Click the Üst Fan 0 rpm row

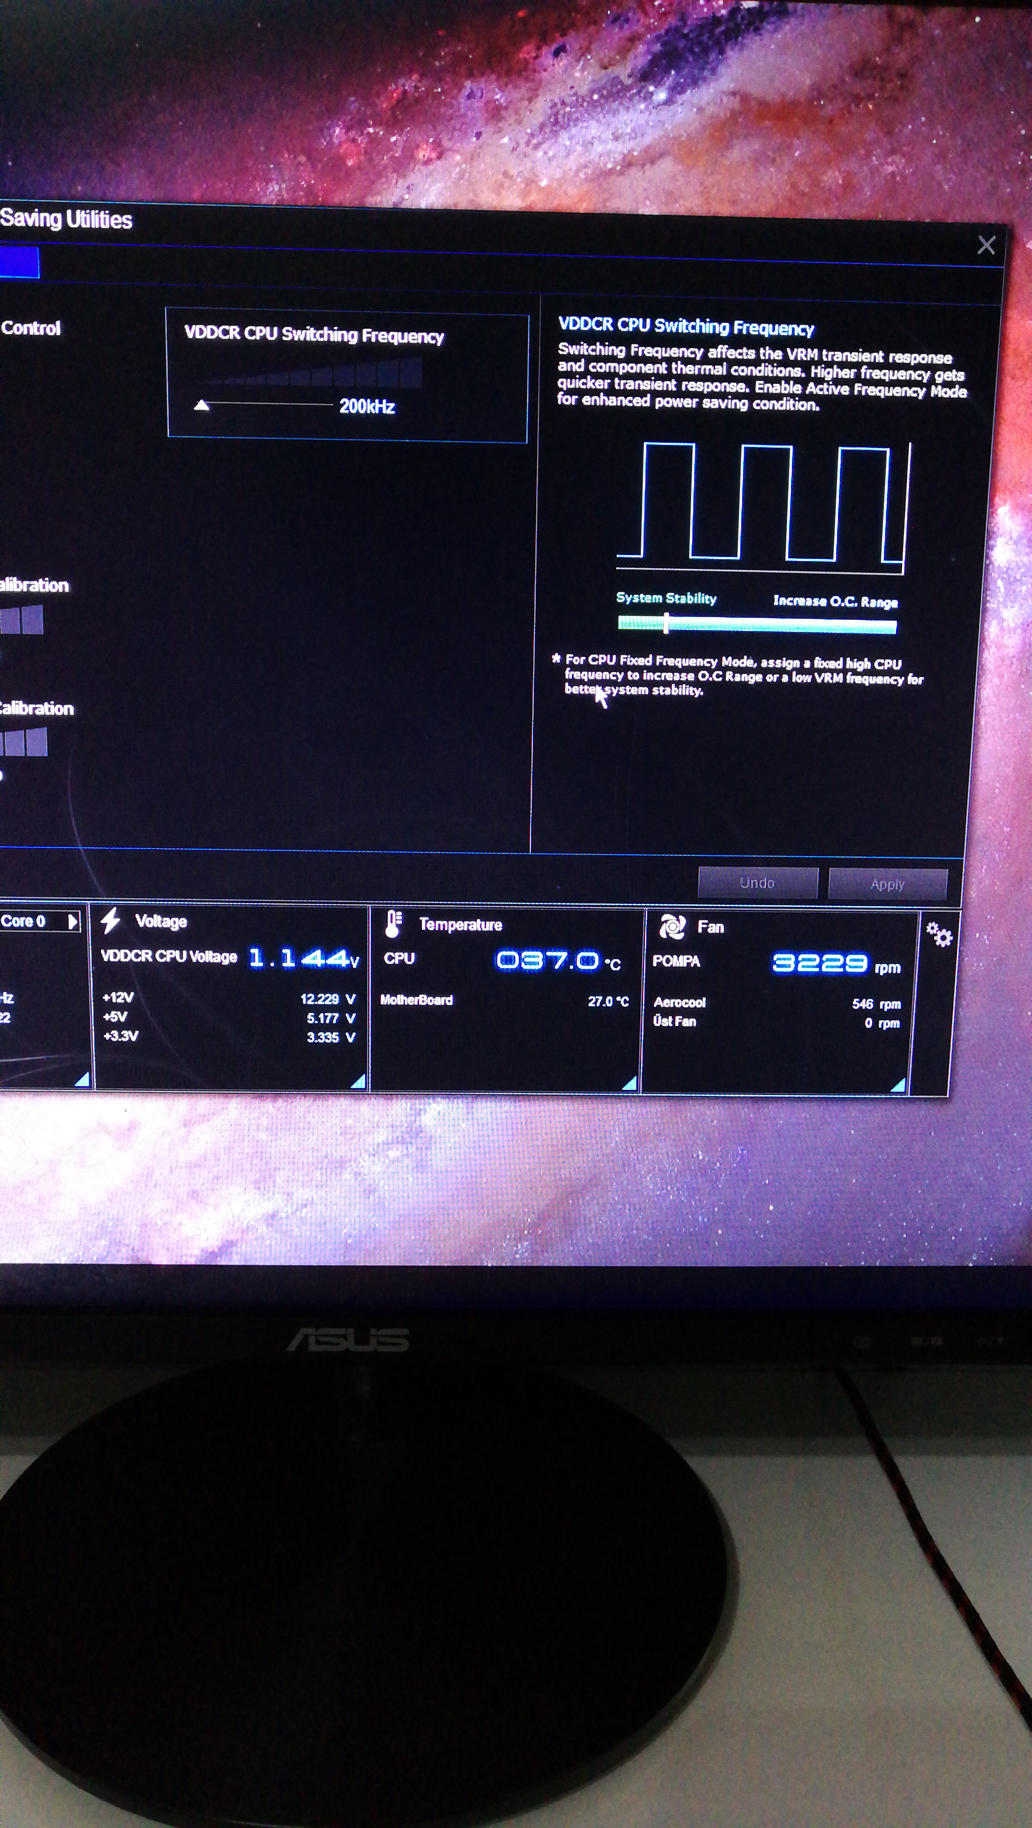pyautogui.click(x=776, y=1022)
